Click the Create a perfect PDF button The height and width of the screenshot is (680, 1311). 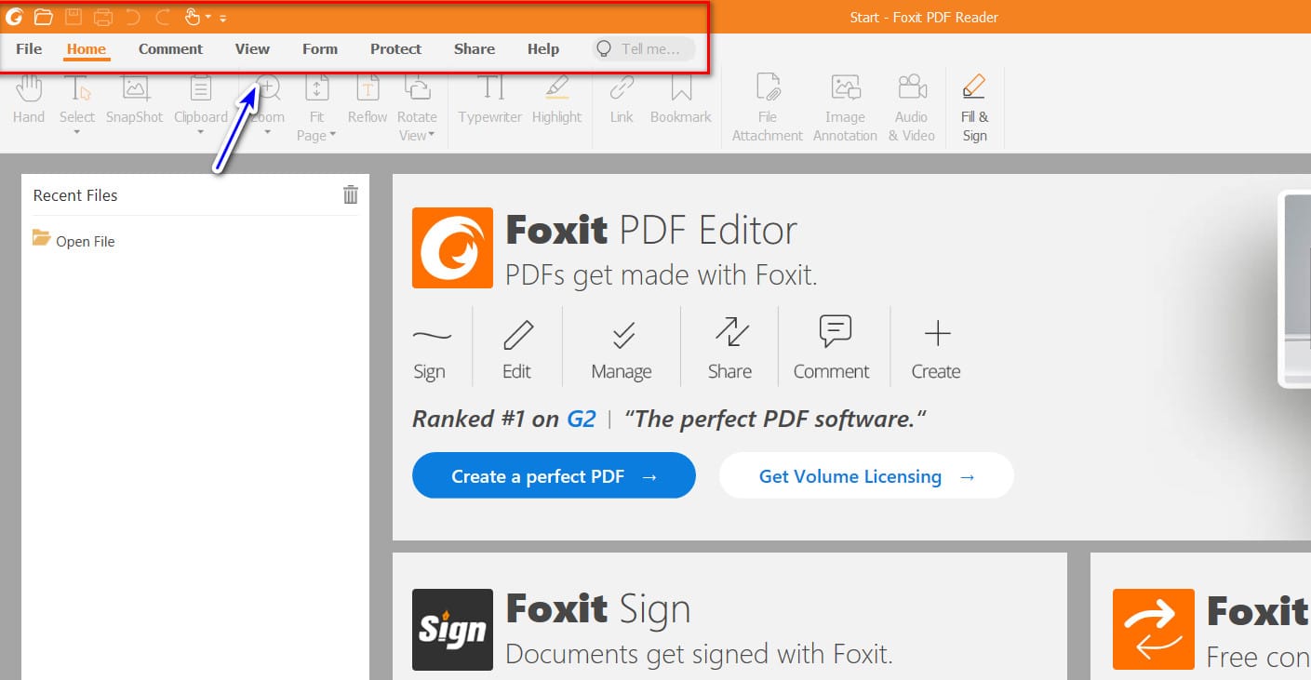pos(554,476)
